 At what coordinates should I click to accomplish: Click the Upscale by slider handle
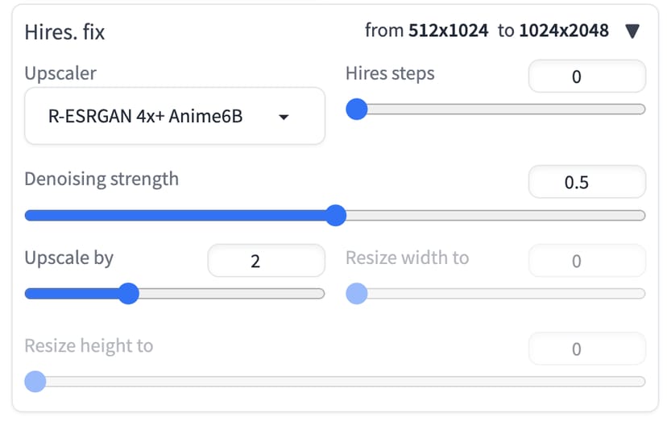coord(128,294)
